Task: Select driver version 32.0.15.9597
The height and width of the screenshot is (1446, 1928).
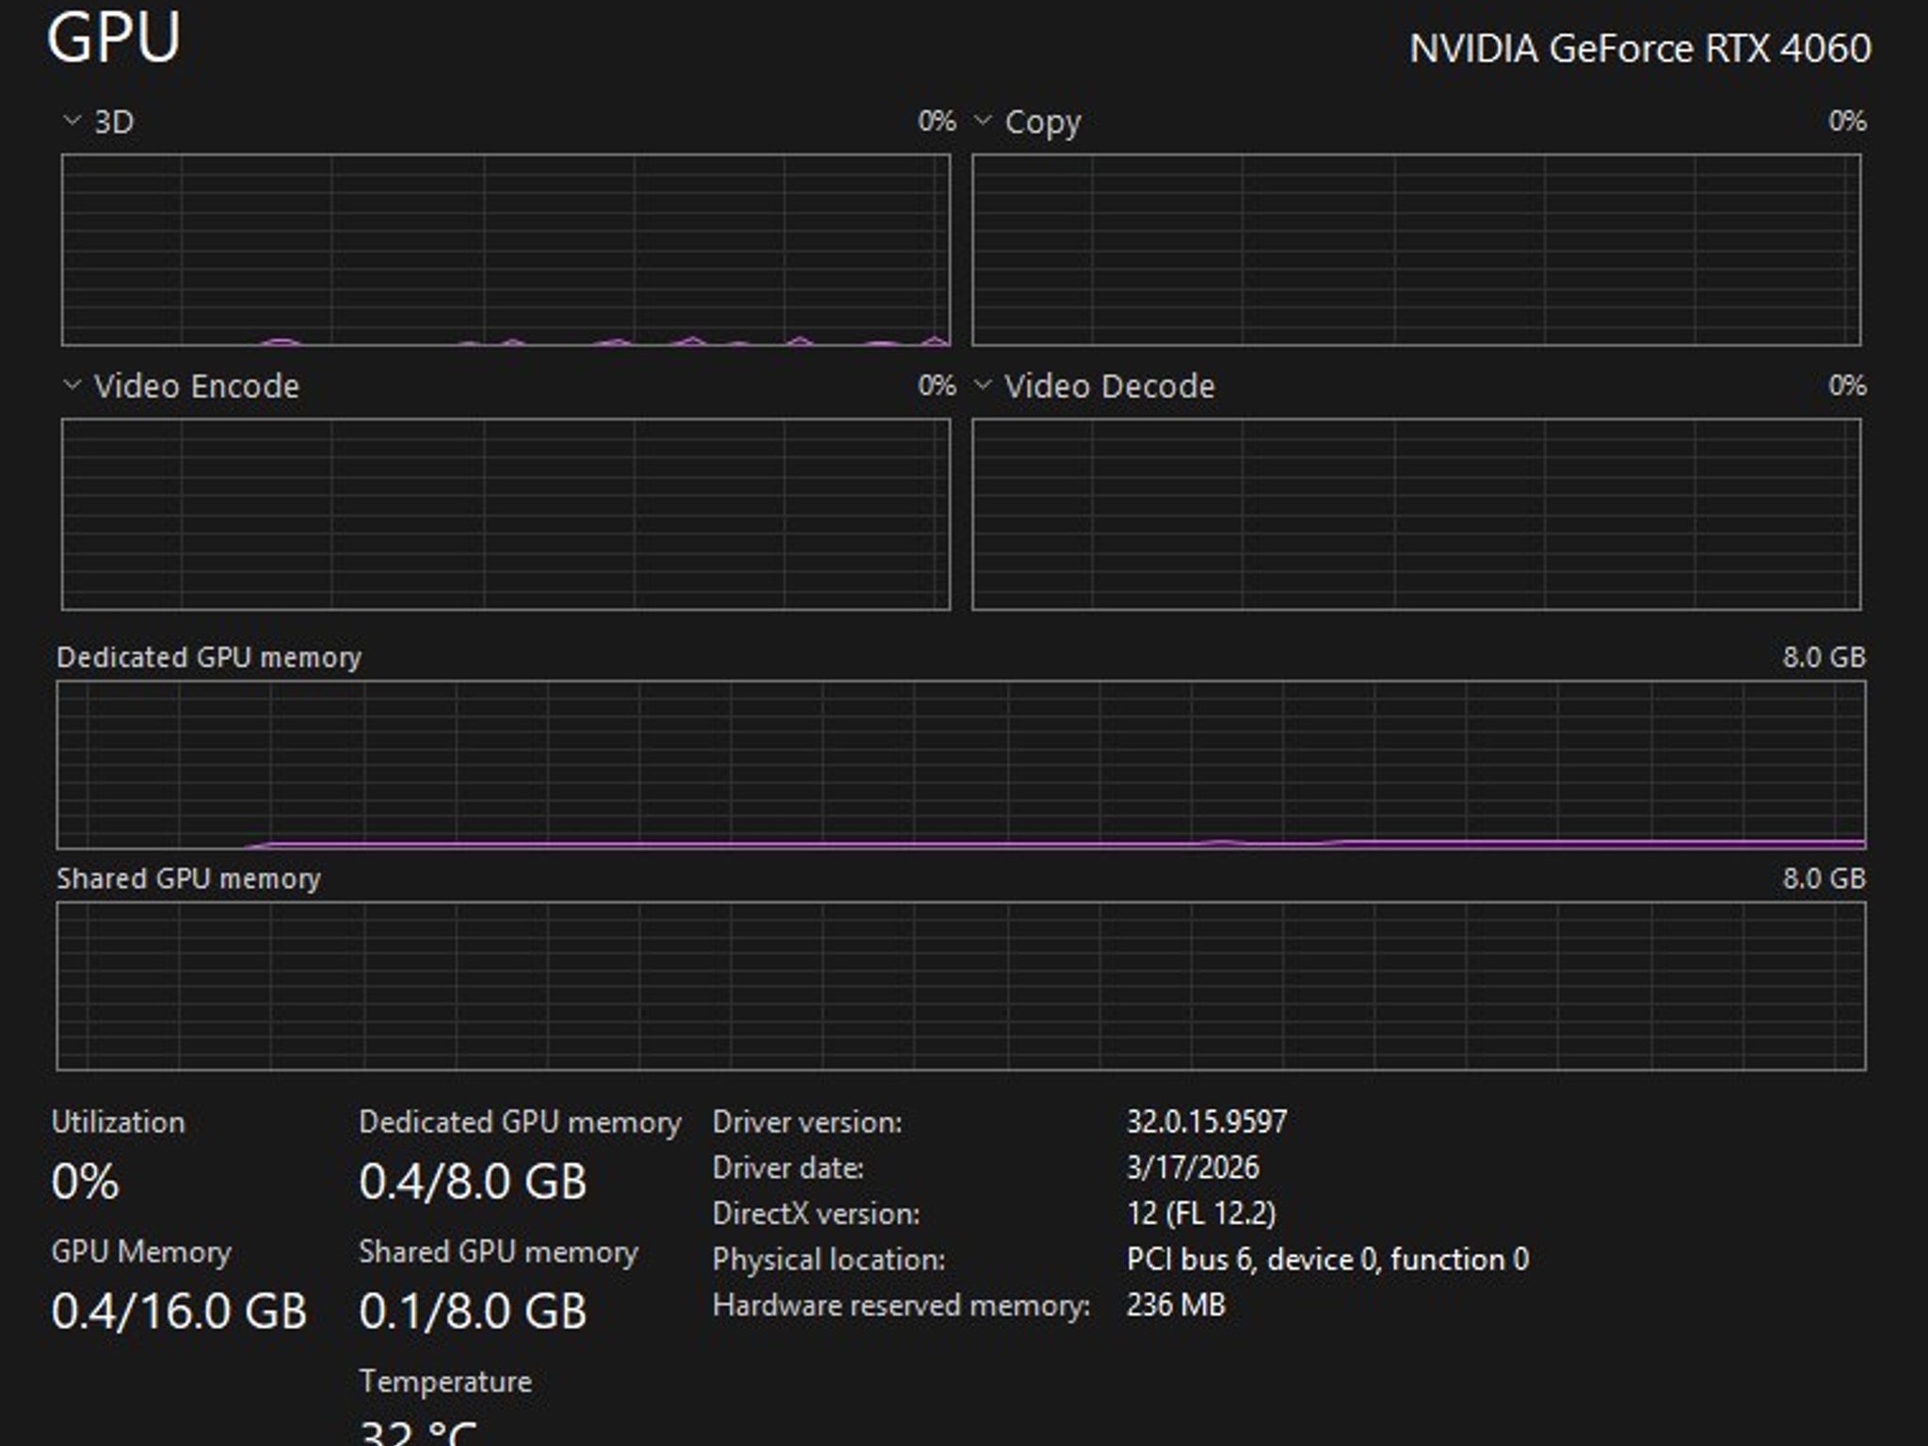Action: tap(1207, 1121)
